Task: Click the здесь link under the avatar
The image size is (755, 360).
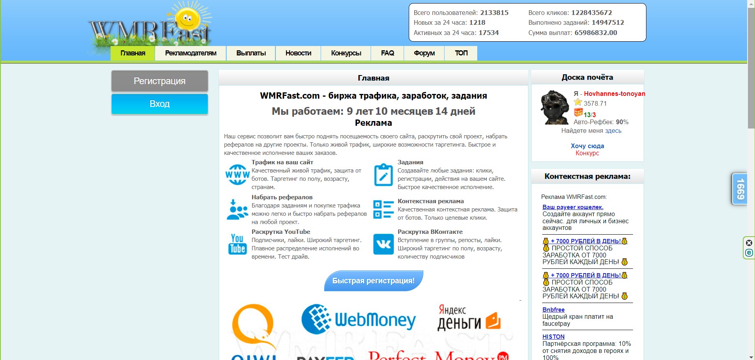Action: click(613, 131)
